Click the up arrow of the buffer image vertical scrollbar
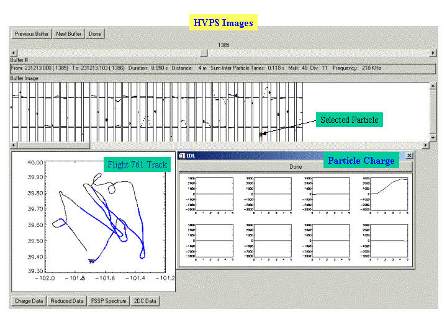447x335 pixels. click(x=433, y=86)
